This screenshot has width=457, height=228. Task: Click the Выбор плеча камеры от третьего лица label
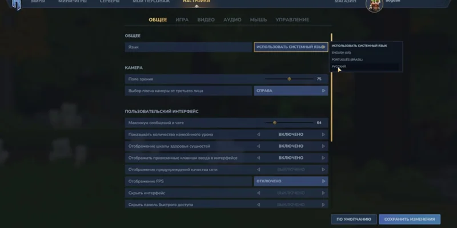166,91
